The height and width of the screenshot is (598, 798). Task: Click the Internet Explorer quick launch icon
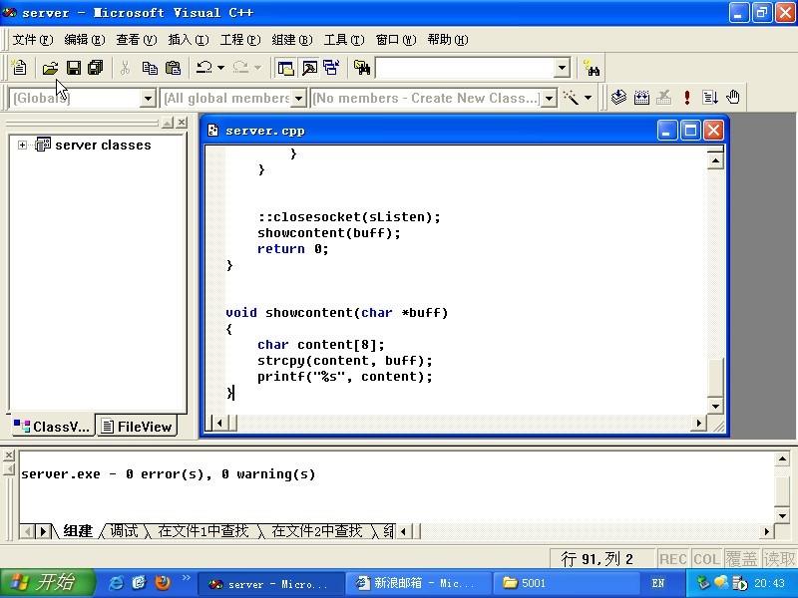click(116, 583)
